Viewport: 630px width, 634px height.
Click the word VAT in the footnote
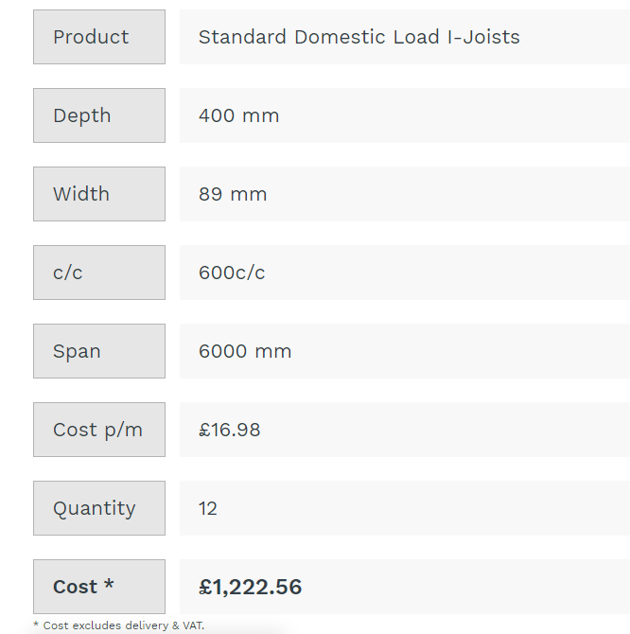point(190,625)
